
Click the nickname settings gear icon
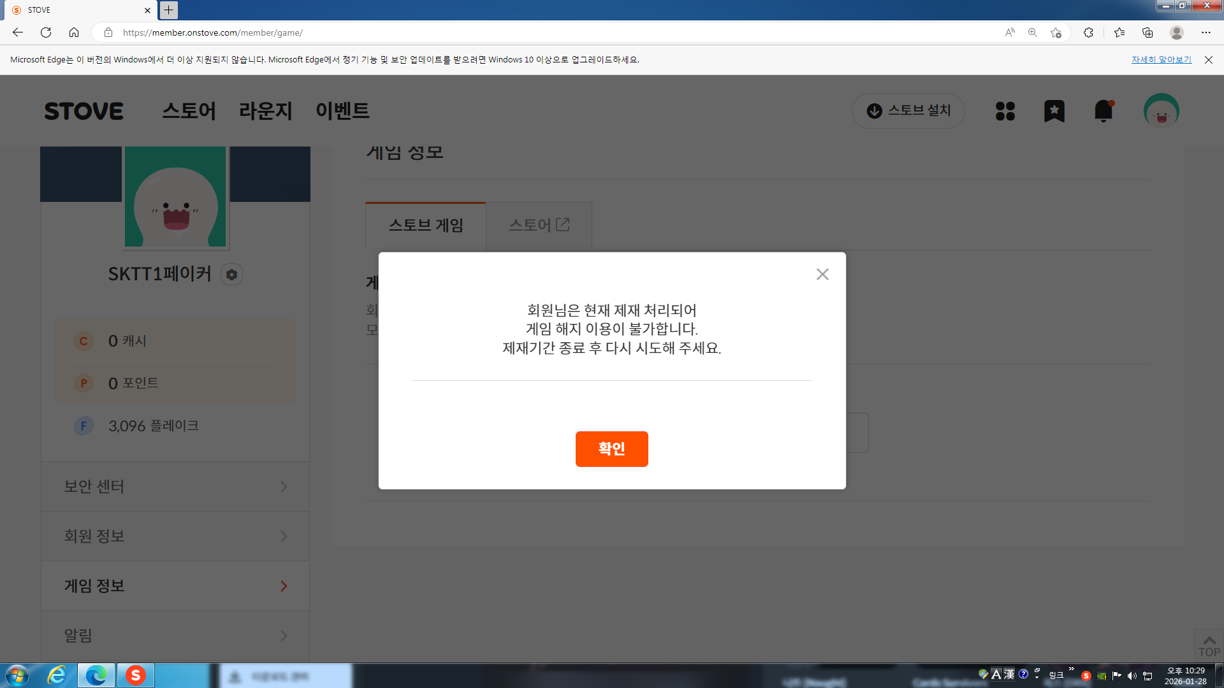[231, 275]
